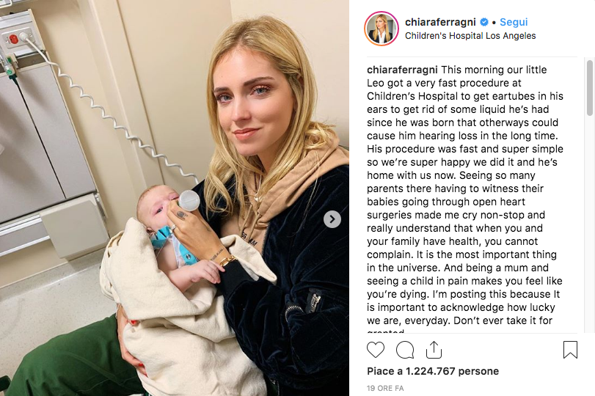Image resolution: width=595 pixels, height=396 pixels.
Task: Follow the account via the Segui link
Action: coord(514,23)
